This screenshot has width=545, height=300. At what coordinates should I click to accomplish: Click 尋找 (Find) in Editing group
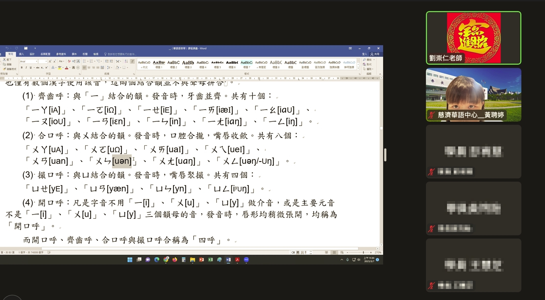pos(367,60)
